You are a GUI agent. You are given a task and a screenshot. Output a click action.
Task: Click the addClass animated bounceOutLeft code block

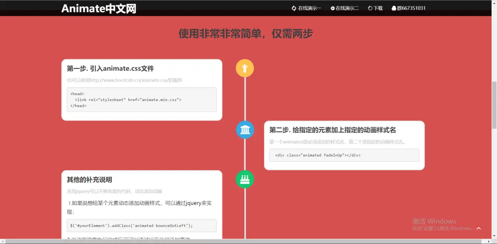point(141,226)
